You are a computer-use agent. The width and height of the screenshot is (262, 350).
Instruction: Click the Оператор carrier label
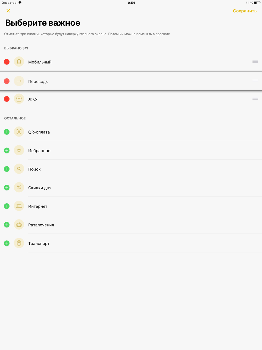tap(9, 3)
